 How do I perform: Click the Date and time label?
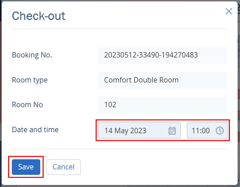tap(35, 130)
